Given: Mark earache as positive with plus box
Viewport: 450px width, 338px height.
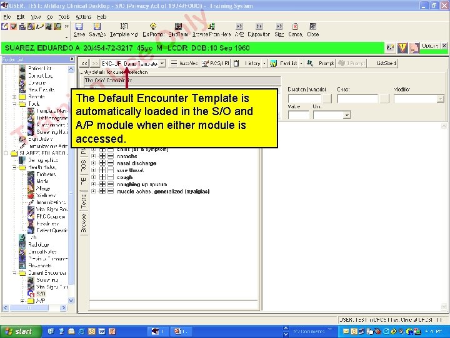Looking at the screenshot, I should pos(102,156).
